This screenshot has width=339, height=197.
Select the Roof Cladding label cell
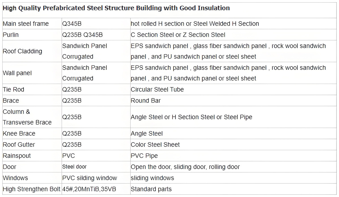[x=32, y=51]
